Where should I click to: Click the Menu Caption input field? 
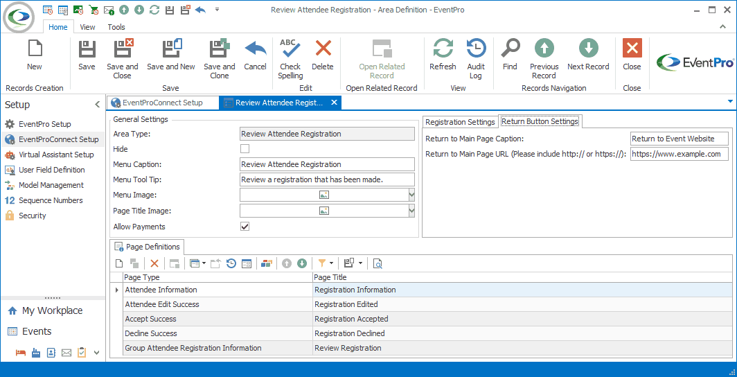click(x=327, y=164)
